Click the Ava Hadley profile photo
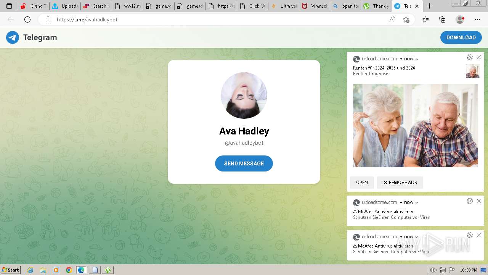The width and height of the screenshot is (488, 275). 244,95
